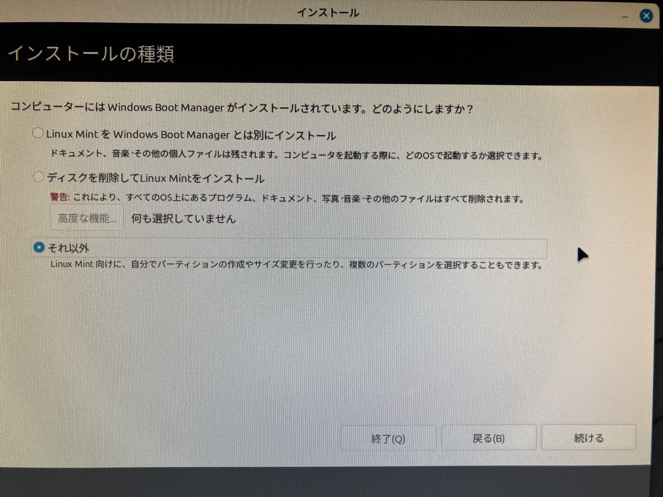Image resolution: width=663 pixels, height=497 pixels.
Task: Open the 高度な機能... advanced features button
Action: 87,218
